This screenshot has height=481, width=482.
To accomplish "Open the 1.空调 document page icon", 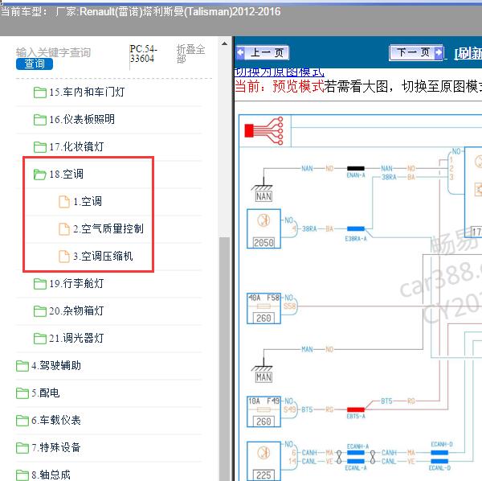I will click(x=64, y=202).
